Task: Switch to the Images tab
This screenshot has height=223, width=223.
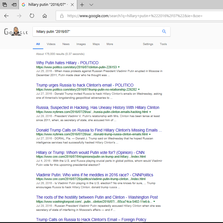Action: 81,44
